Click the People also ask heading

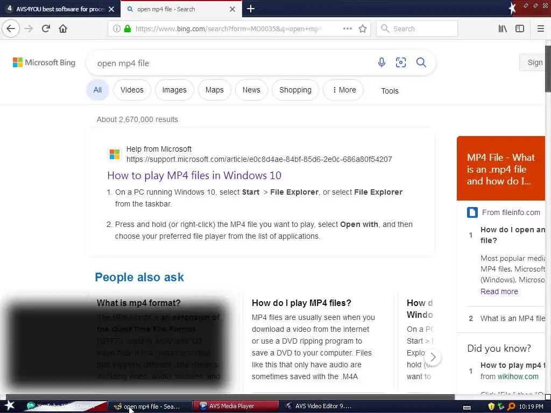(139, 277)
